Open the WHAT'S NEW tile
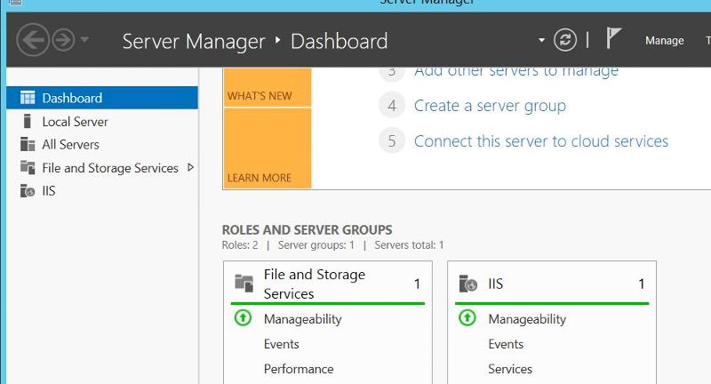The height and width of the screenshot is (384, 711). (268, 87)
